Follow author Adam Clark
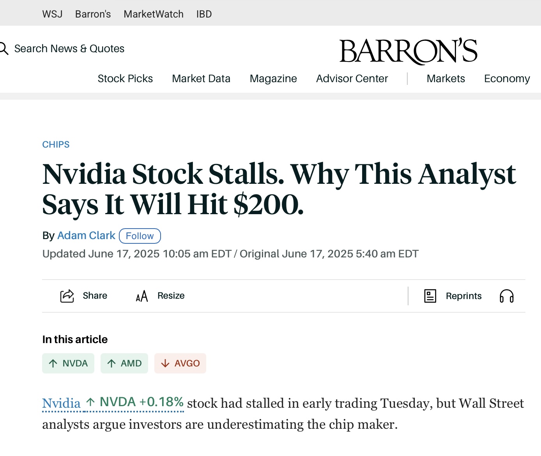The height and width of the screenshot is (456, 541). click(140, 236)
